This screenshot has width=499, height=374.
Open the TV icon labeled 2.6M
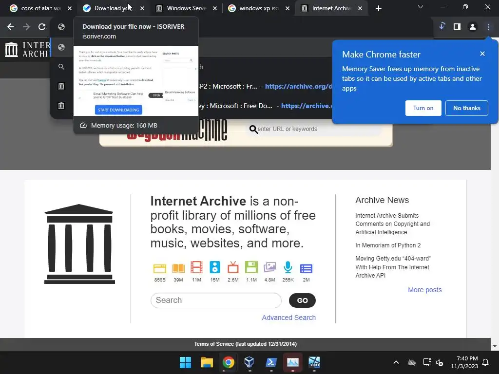click(233, 267)
